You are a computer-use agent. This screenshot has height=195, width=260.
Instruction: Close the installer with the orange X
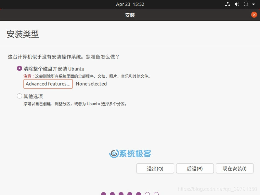tap(254, 15)
